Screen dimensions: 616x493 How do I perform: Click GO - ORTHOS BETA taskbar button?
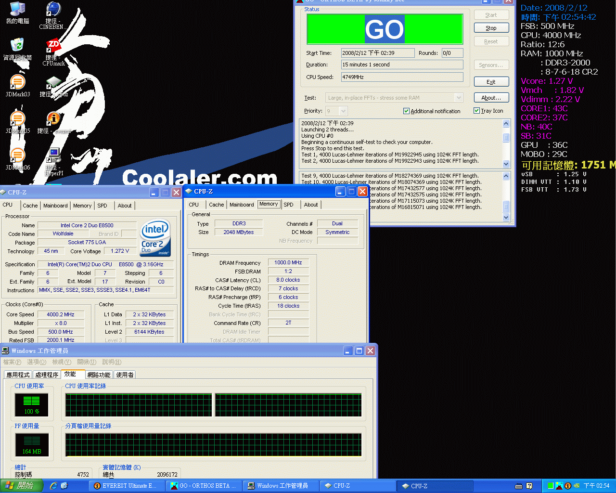pyautogui.click(x=204, y=486)
